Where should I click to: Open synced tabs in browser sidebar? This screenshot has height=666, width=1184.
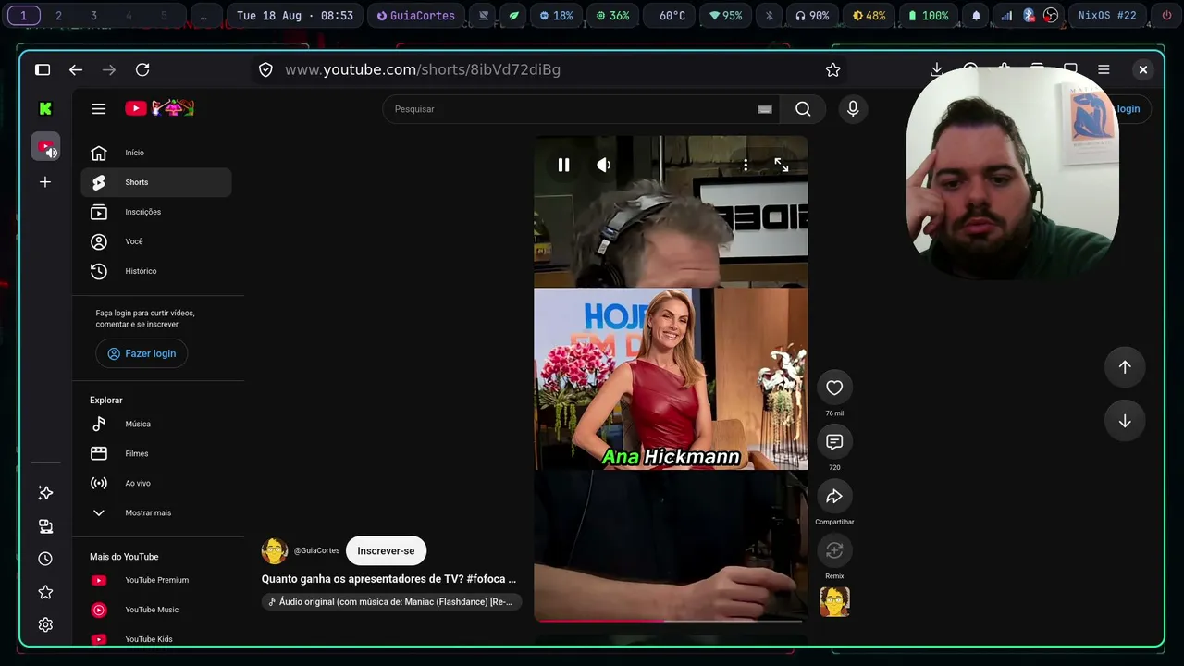[45, 526]
